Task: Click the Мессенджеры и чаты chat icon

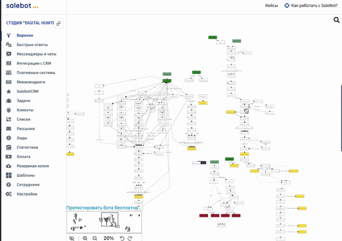Action: (9, 54)
